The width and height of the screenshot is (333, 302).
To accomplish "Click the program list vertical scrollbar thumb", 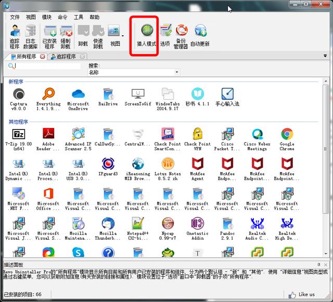I will tap(326, 149).
